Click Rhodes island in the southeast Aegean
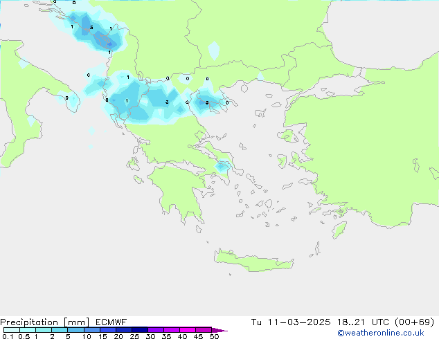The width and height of the screenshot is (439, 339). 339,229
